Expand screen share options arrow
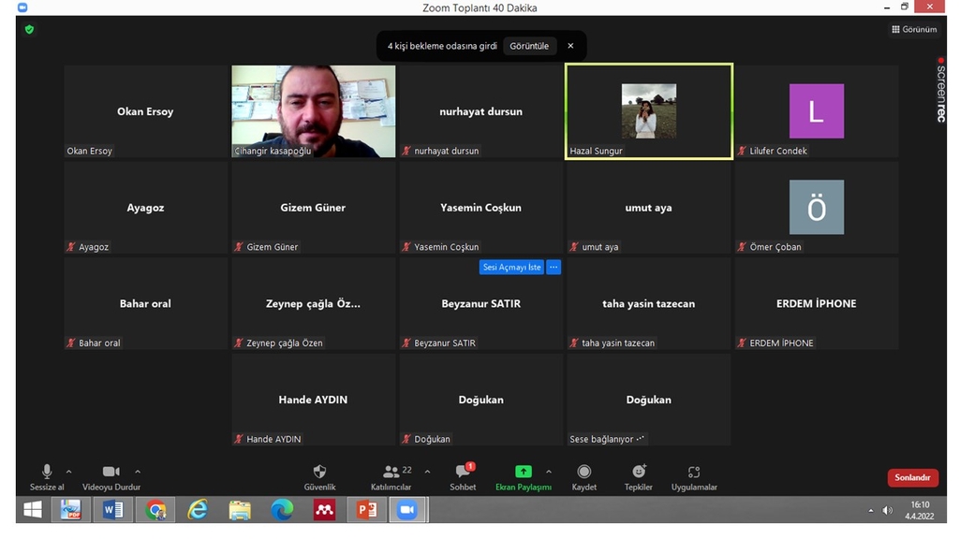 point(549,472)
